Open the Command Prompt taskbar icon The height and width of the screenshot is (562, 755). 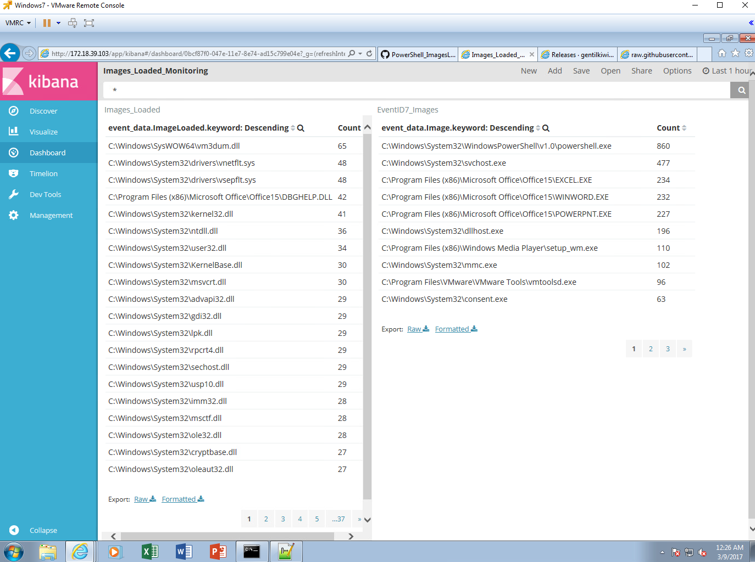point(252,552)
